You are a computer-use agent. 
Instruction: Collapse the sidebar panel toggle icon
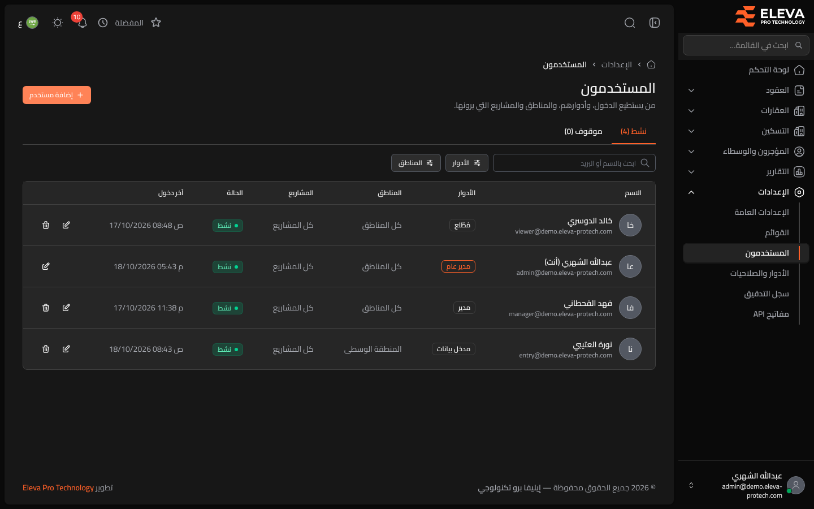[x=655, y=23]
